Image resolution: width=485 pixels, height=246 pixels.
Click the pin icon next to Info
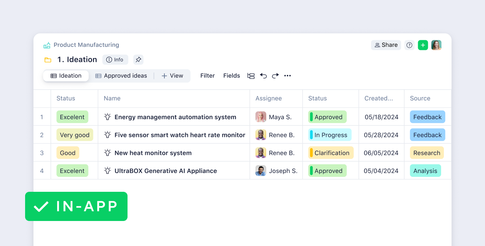point(138,60)
